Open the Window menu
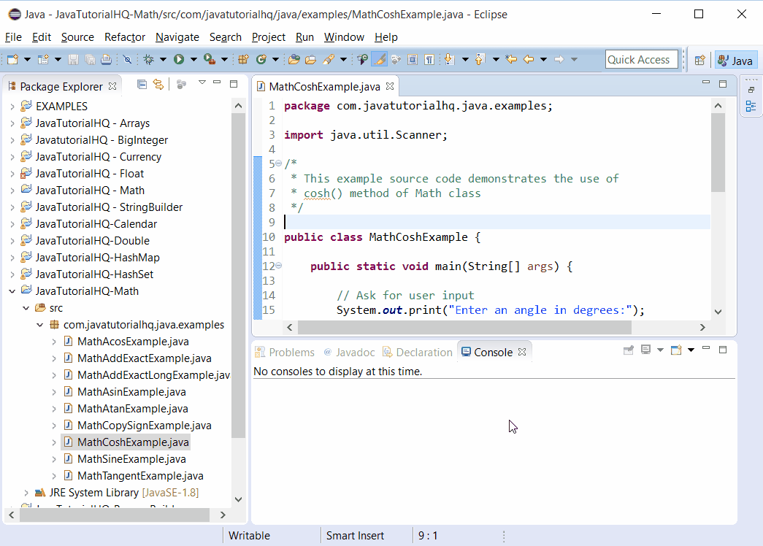Image resolution: width=763 pixels, height=546 pixels. click(344, 37)
